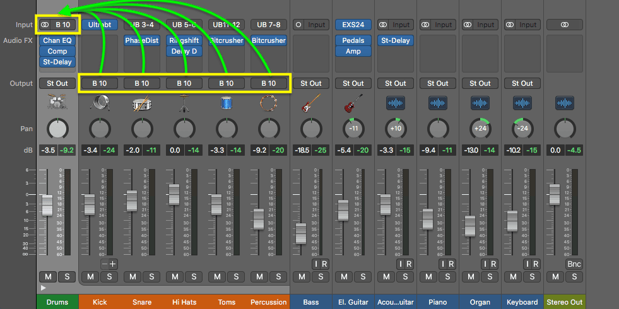Open the Chan EQ plug-in on Drums

click(x=57, y=40)
